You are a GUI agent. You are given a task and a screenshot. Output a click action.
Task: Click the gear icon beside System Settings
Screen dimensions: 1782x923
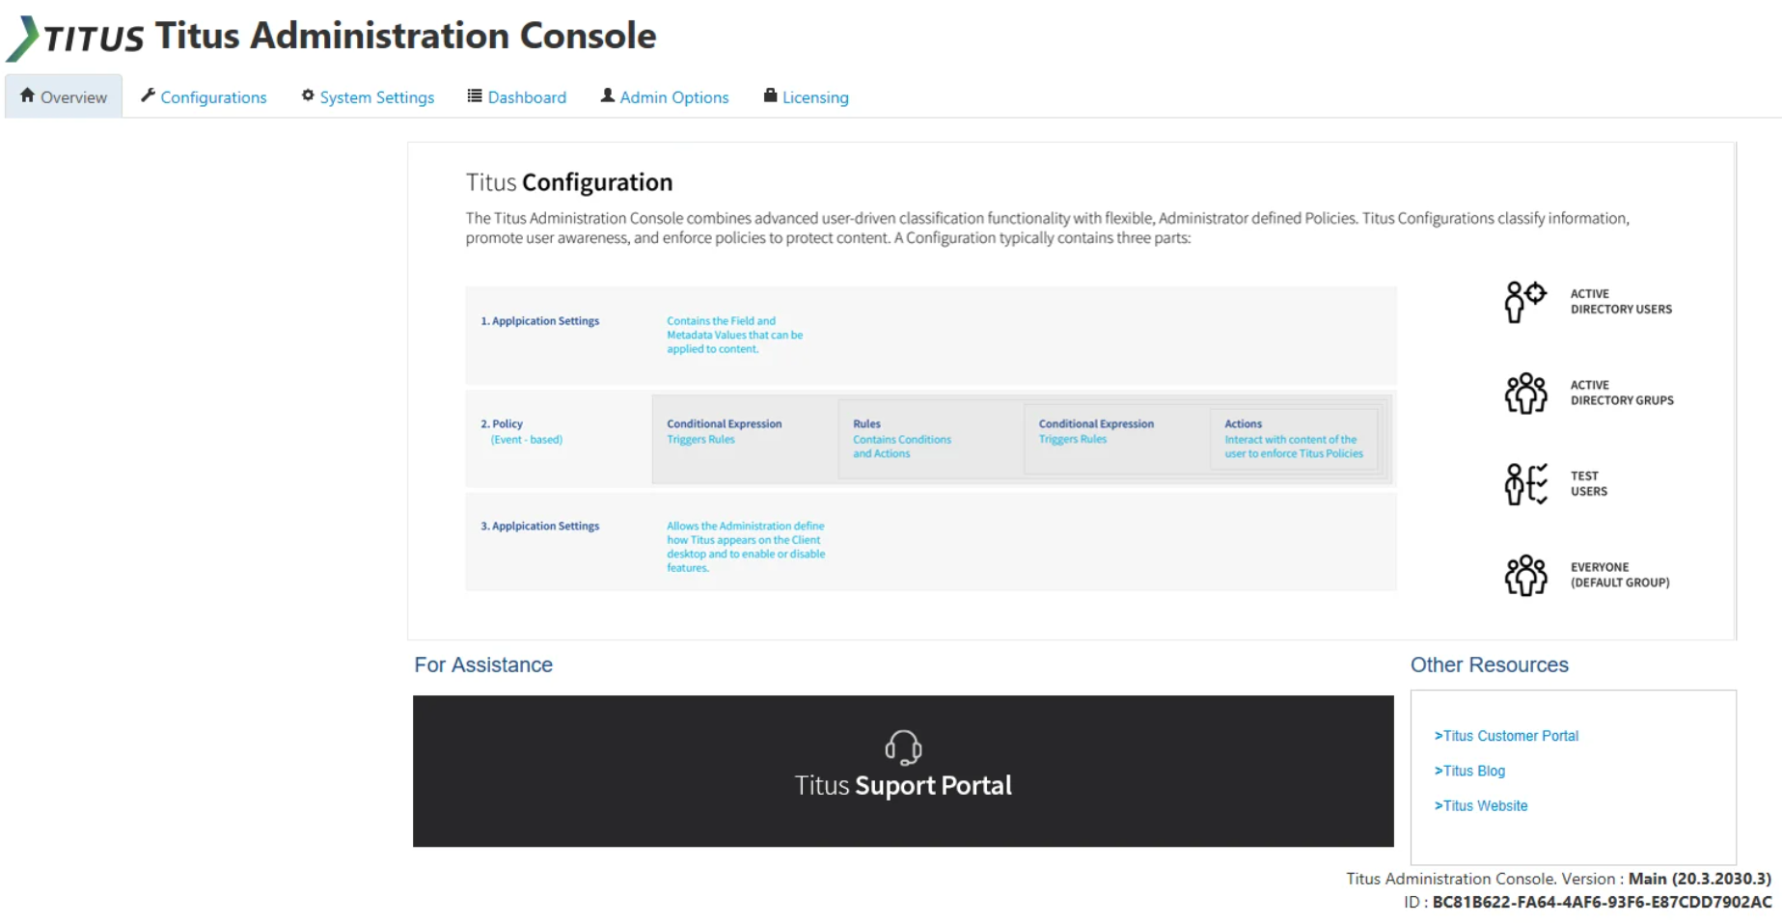click(x=308, y=95)
